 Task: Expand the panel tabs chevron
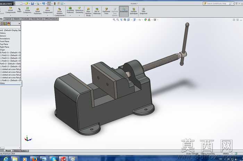[x=19, y=24]
